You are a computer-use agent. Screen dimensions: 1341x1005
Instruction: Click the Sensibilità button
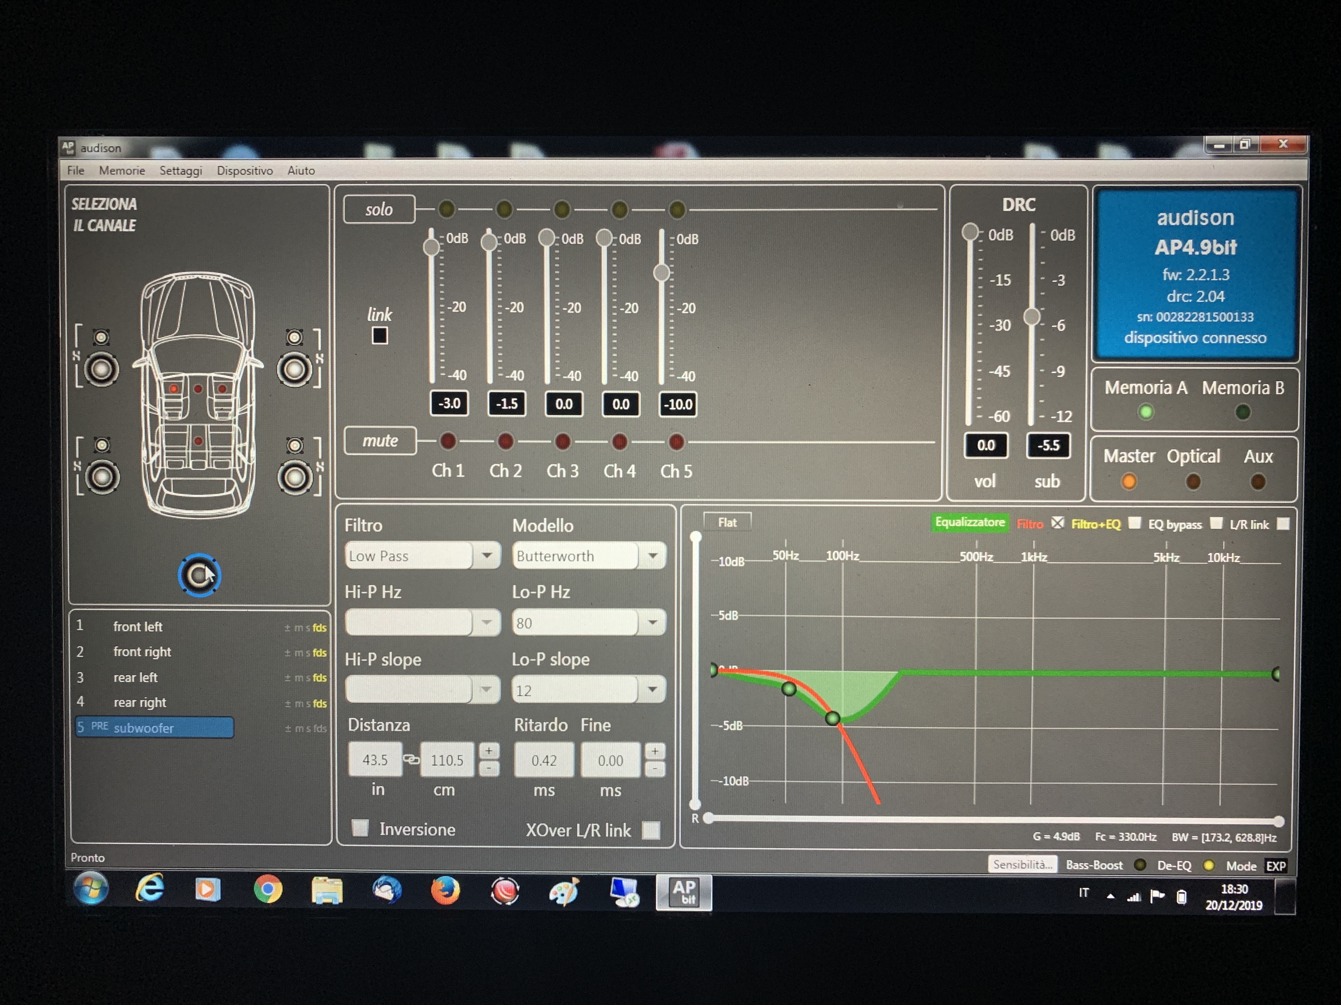coord(1022,864)
